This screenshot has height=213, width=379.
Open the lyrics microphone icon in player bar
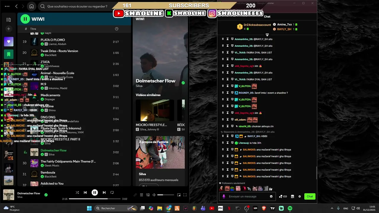135,195
